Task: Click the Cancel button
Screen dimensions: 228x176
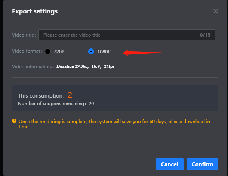Action: (170, 164)
